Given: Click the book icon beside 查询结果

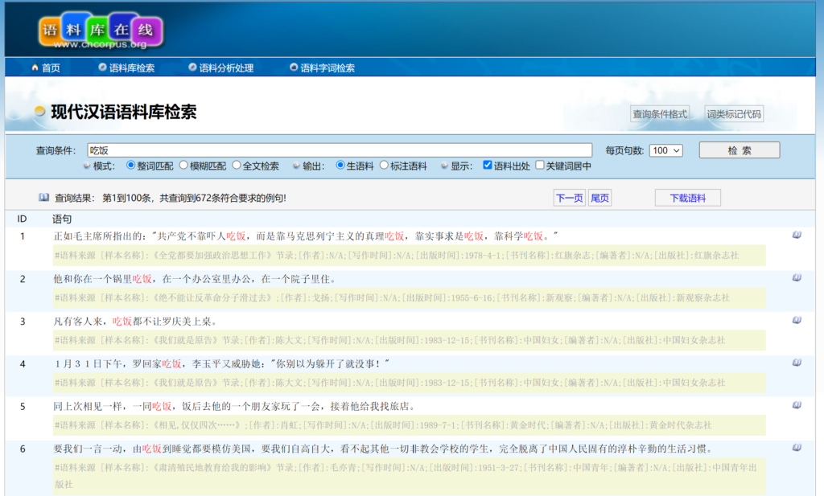Looking at the screenshot, I should [44, 198].
